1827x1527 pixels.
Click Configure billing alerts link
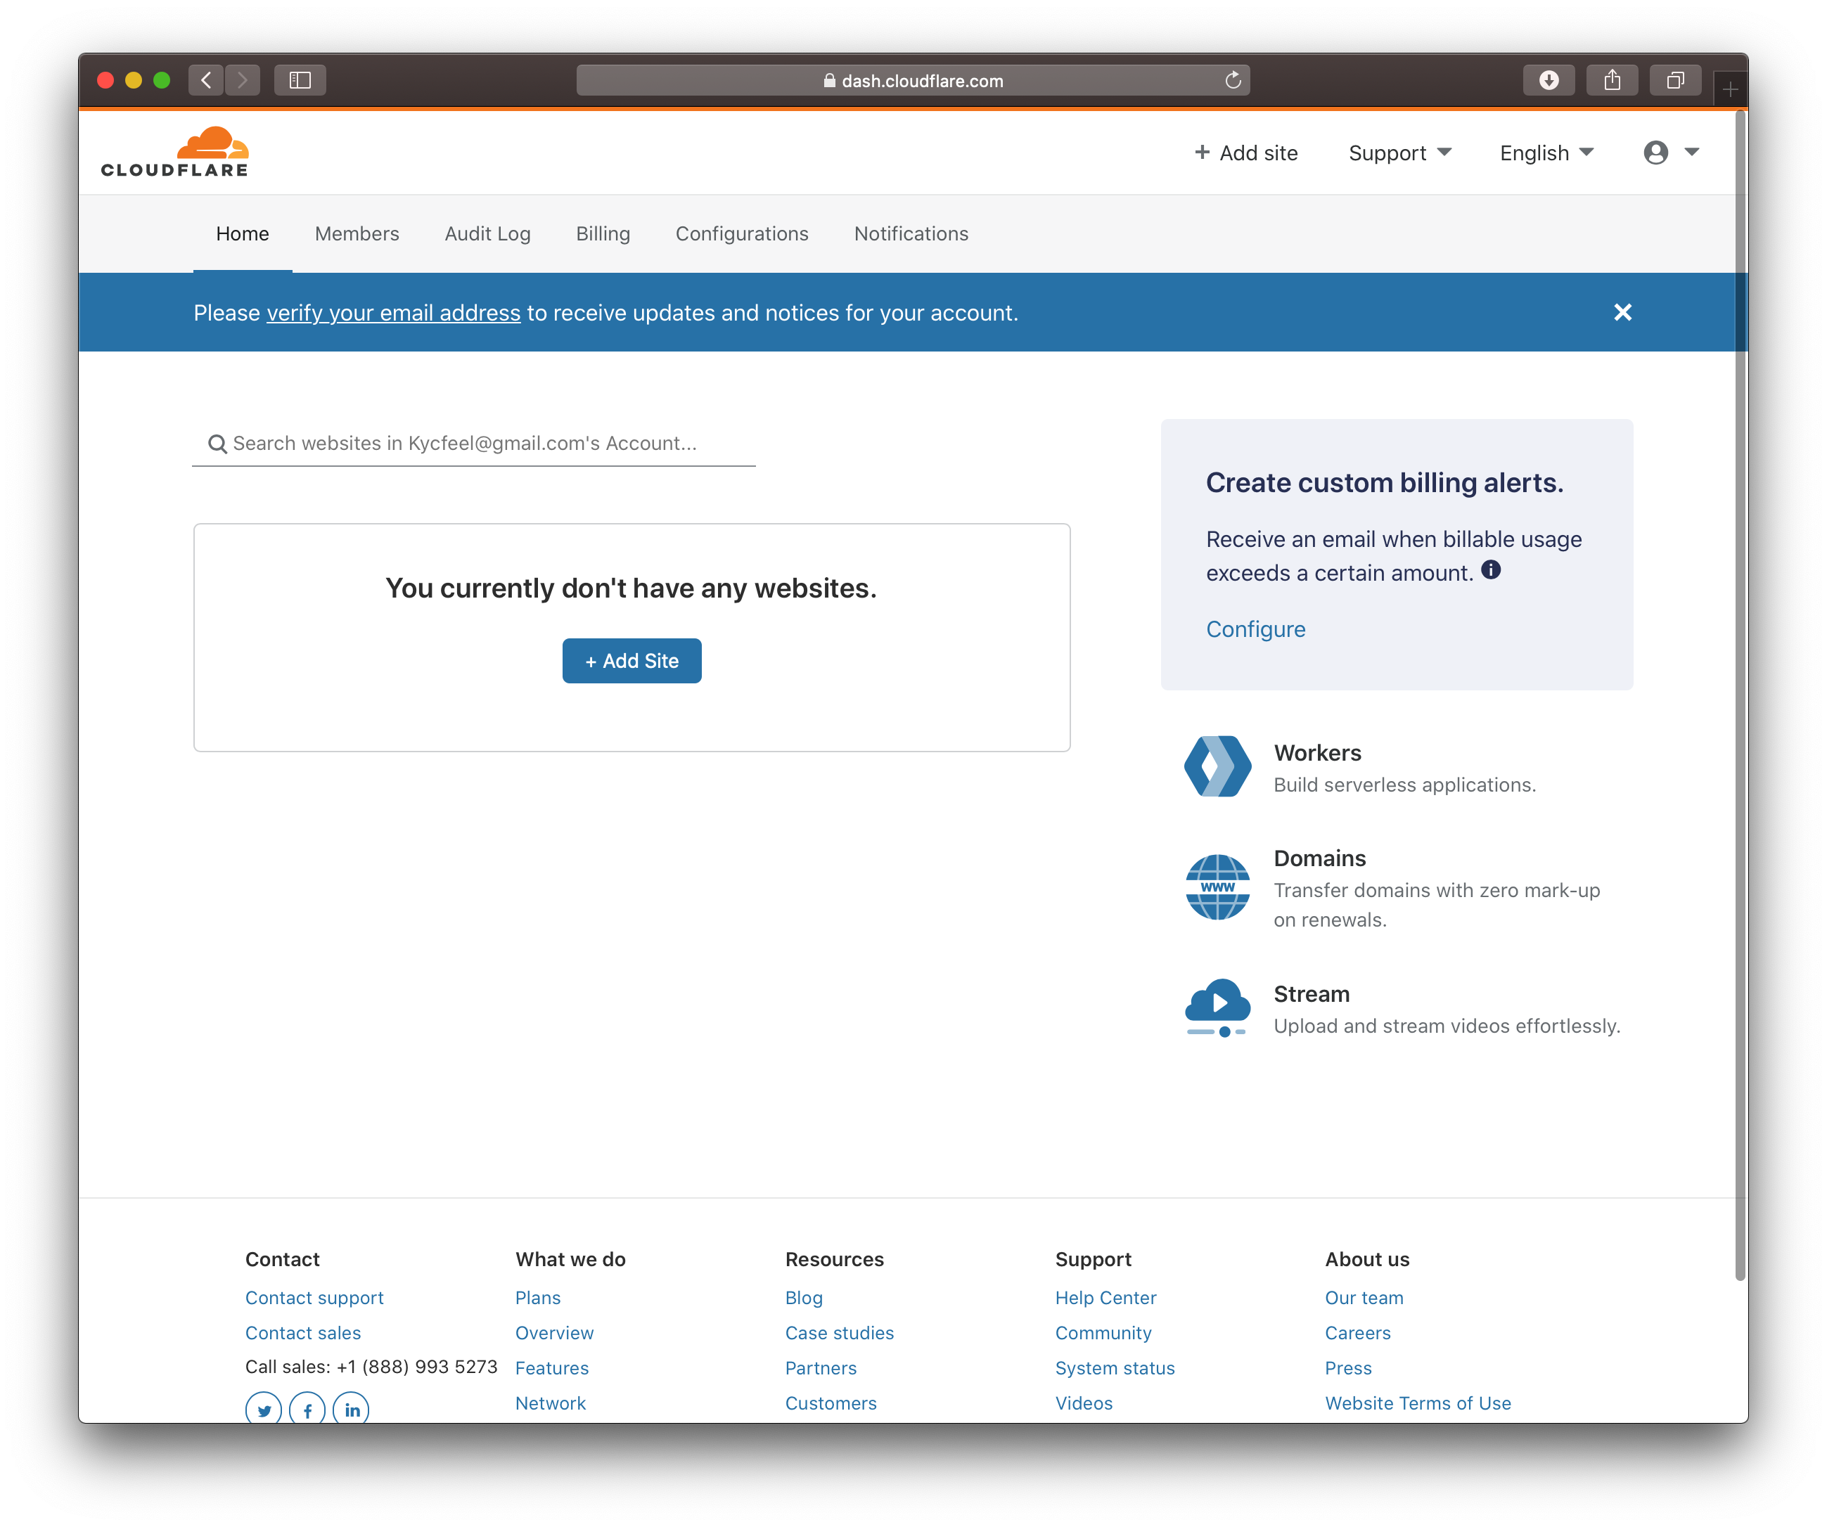click(1255, 629)
